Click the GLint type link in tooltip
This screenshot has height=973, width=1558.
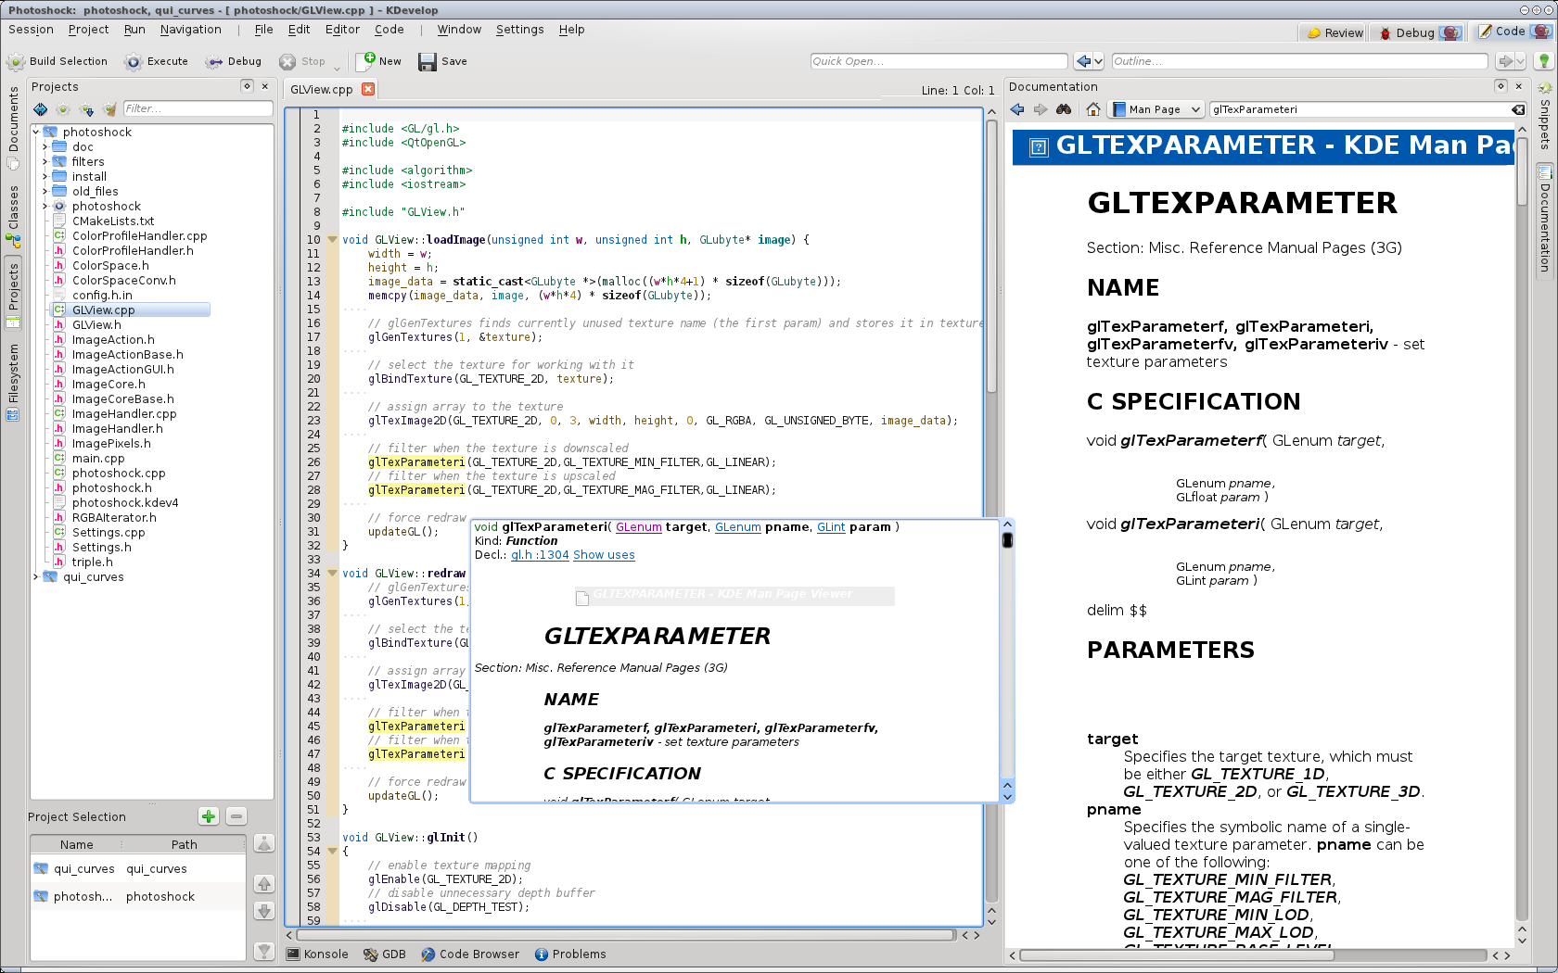[831, 527]
